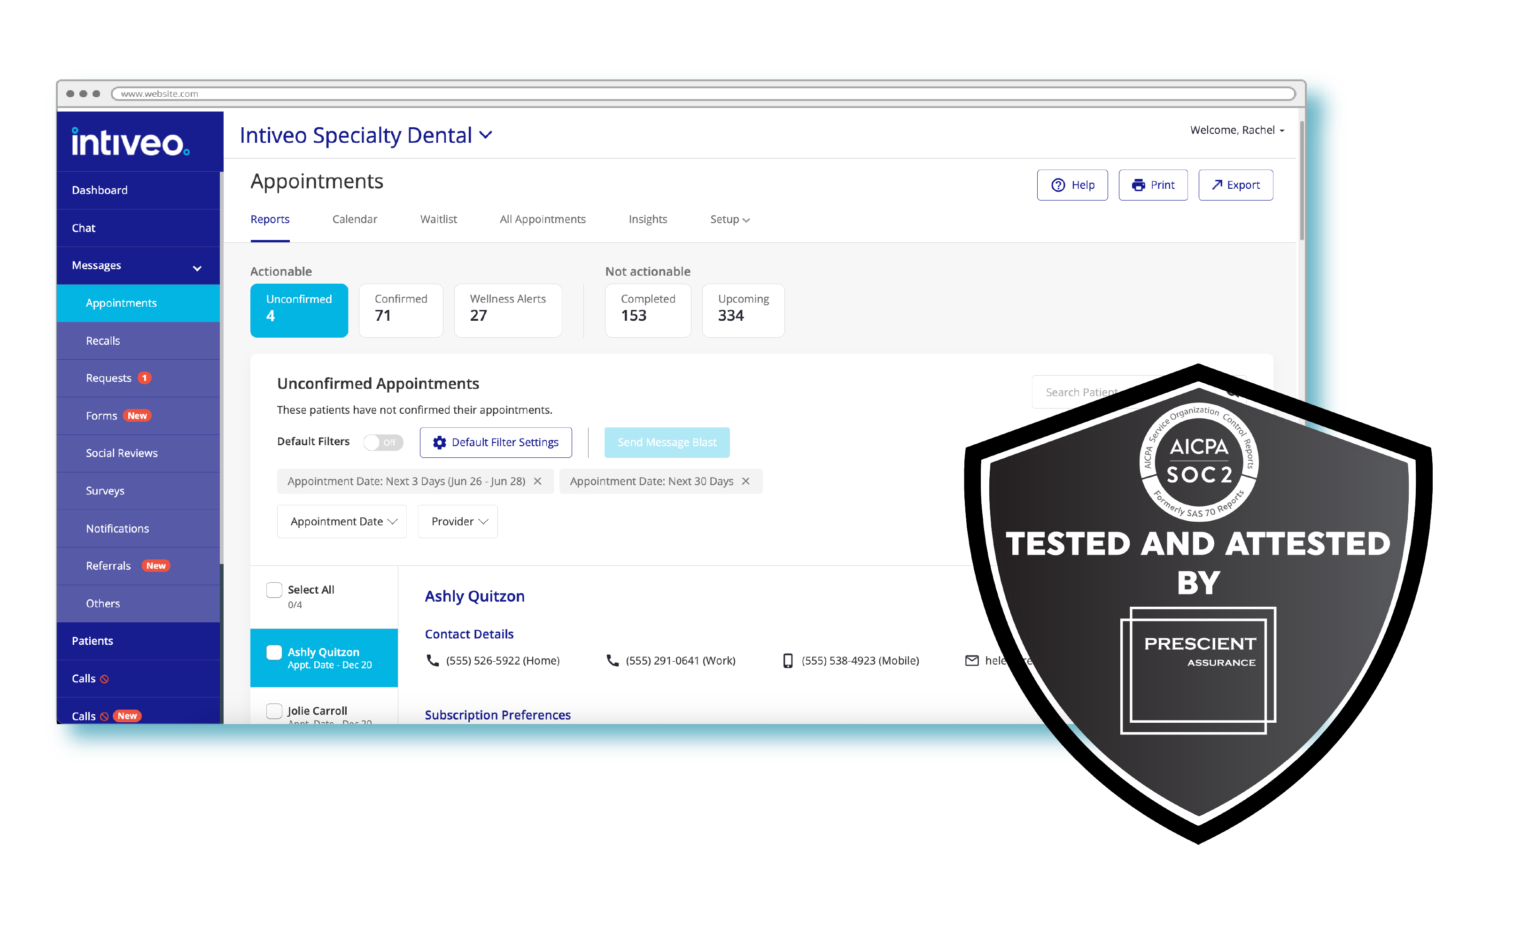Check the Jolie Carroll checkbox

[274, 711]
